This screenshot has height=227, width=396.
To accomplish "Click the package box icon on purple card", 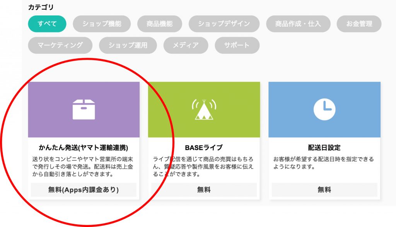I will (x=84, y=109).
